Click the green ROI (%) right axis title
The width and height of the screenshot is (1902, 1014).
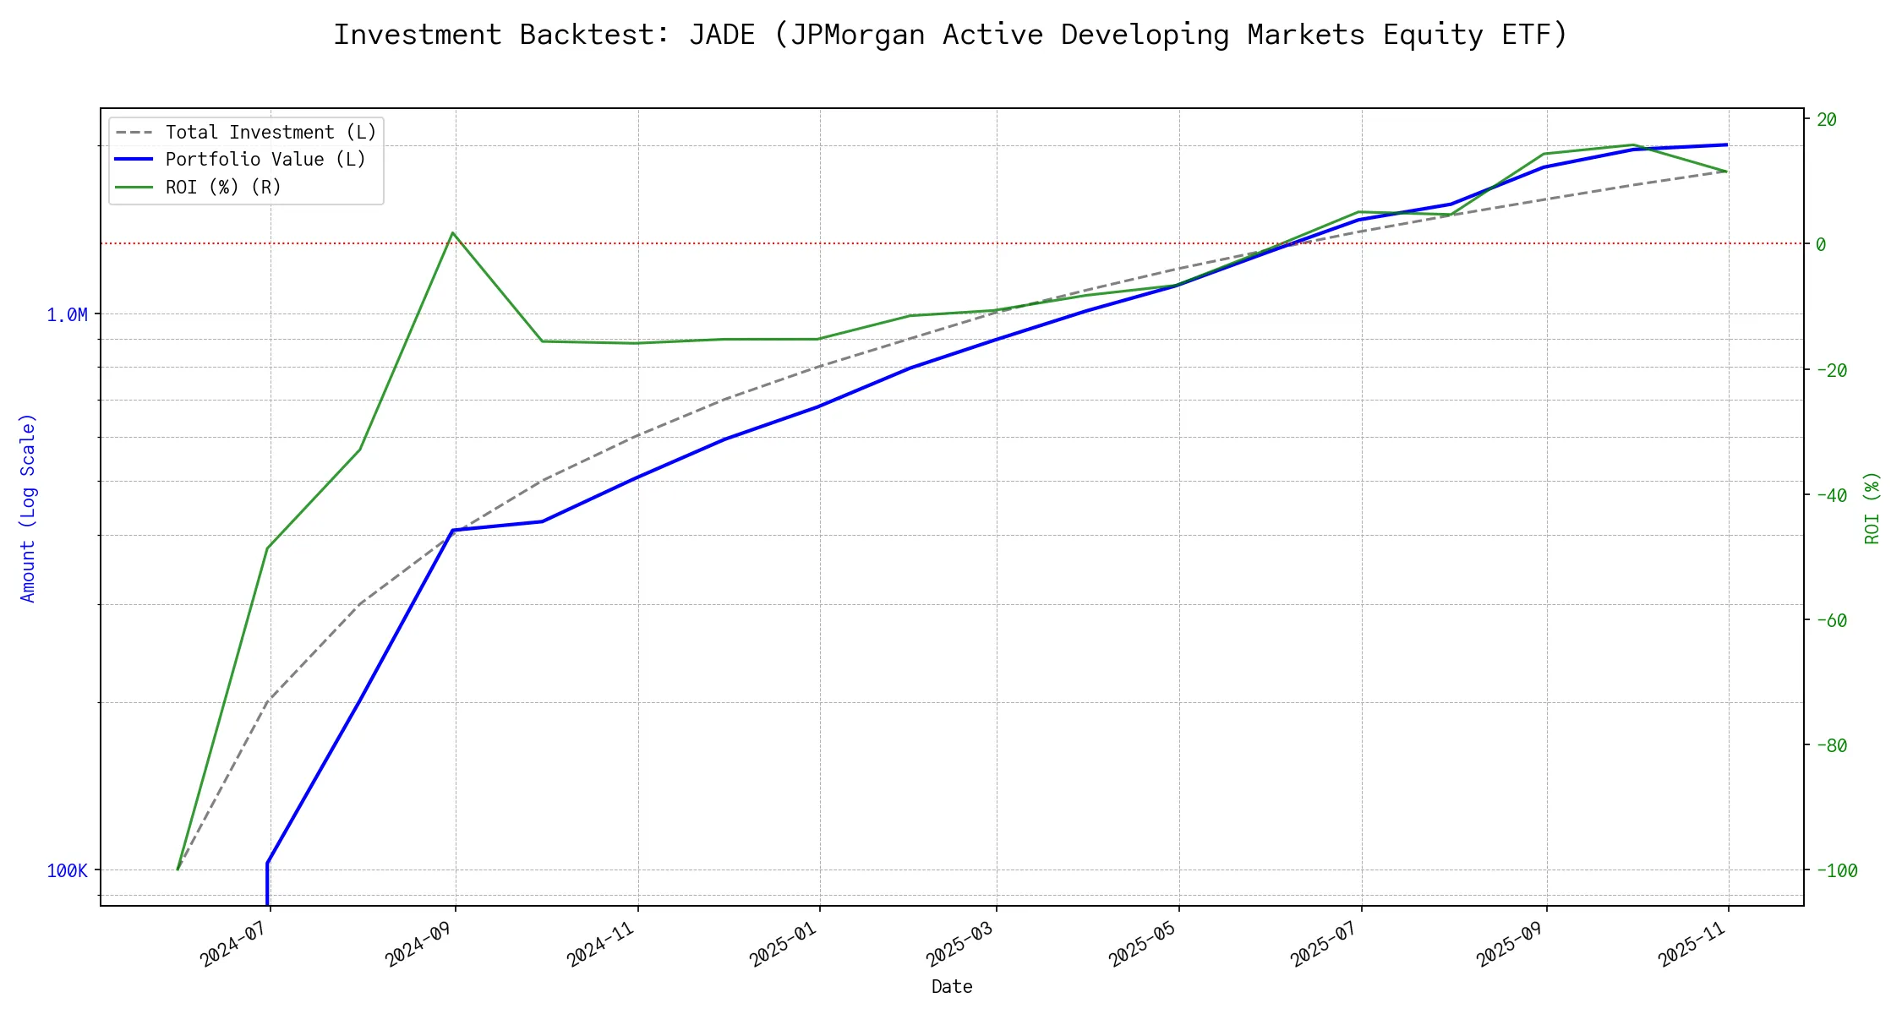pyautogui.click(x=1872, y=508)
